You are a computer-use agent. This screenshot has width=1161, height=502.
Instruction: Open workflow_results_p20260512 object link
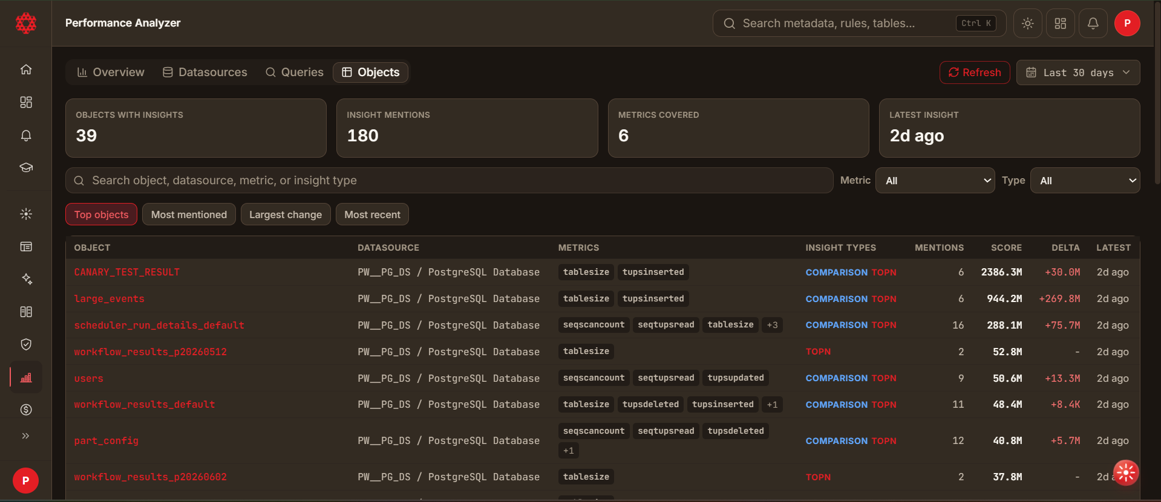[x=151, y=352]
